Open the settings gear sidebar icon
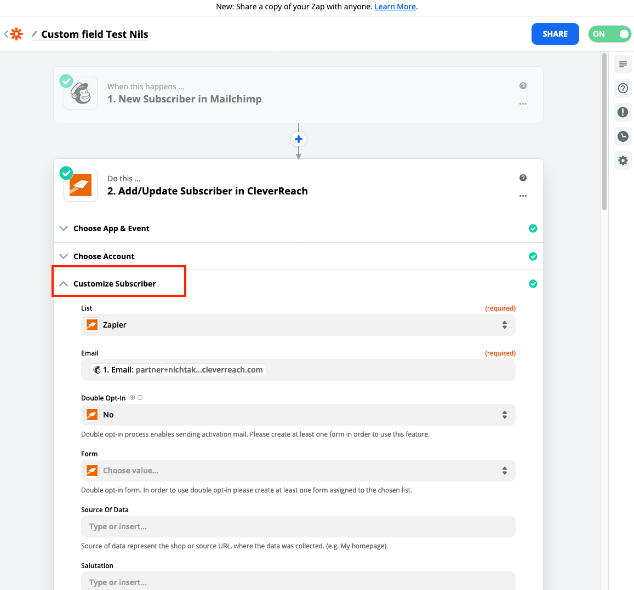634x590 pixels. (622, 161)
